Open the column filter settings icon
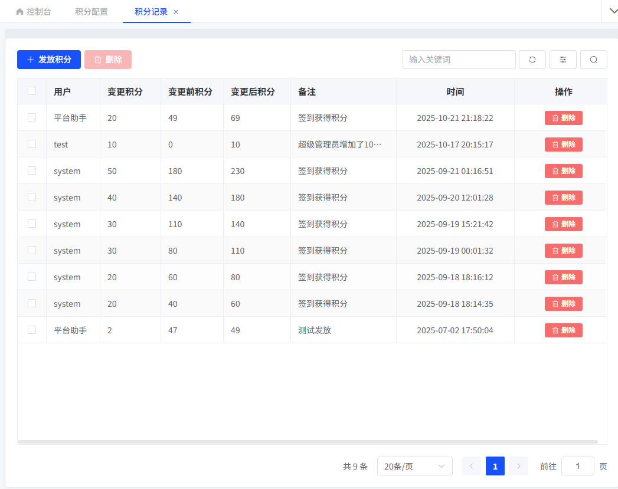The image size is (618, 489). click(x=563, y=60)
